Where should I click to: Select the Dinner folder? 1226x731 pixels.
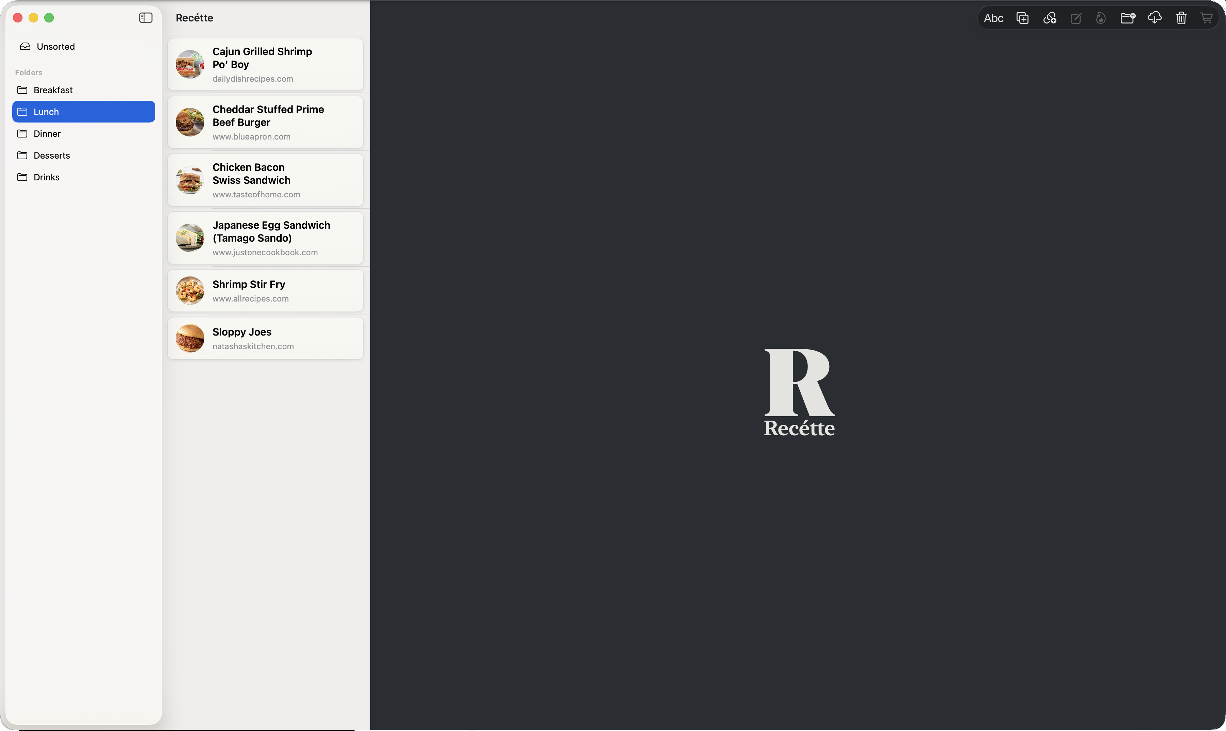point(47,133)
